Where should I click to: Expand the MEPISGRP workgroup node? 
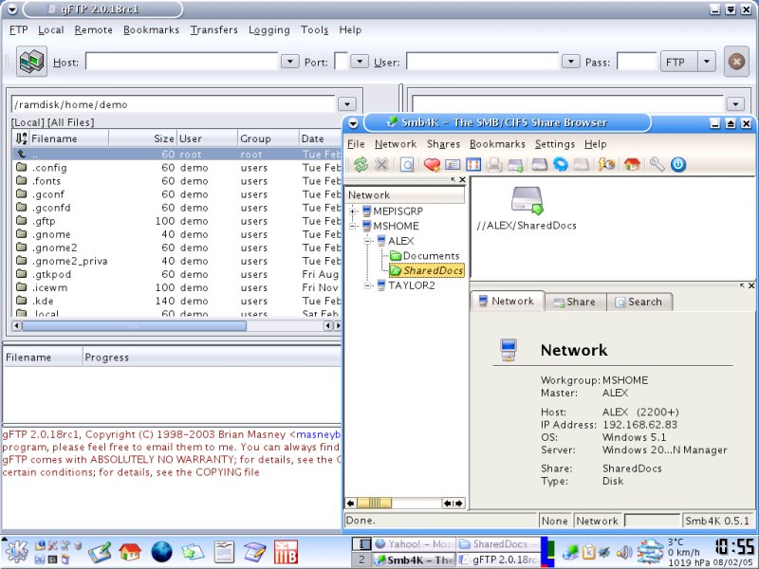point(354,211)
